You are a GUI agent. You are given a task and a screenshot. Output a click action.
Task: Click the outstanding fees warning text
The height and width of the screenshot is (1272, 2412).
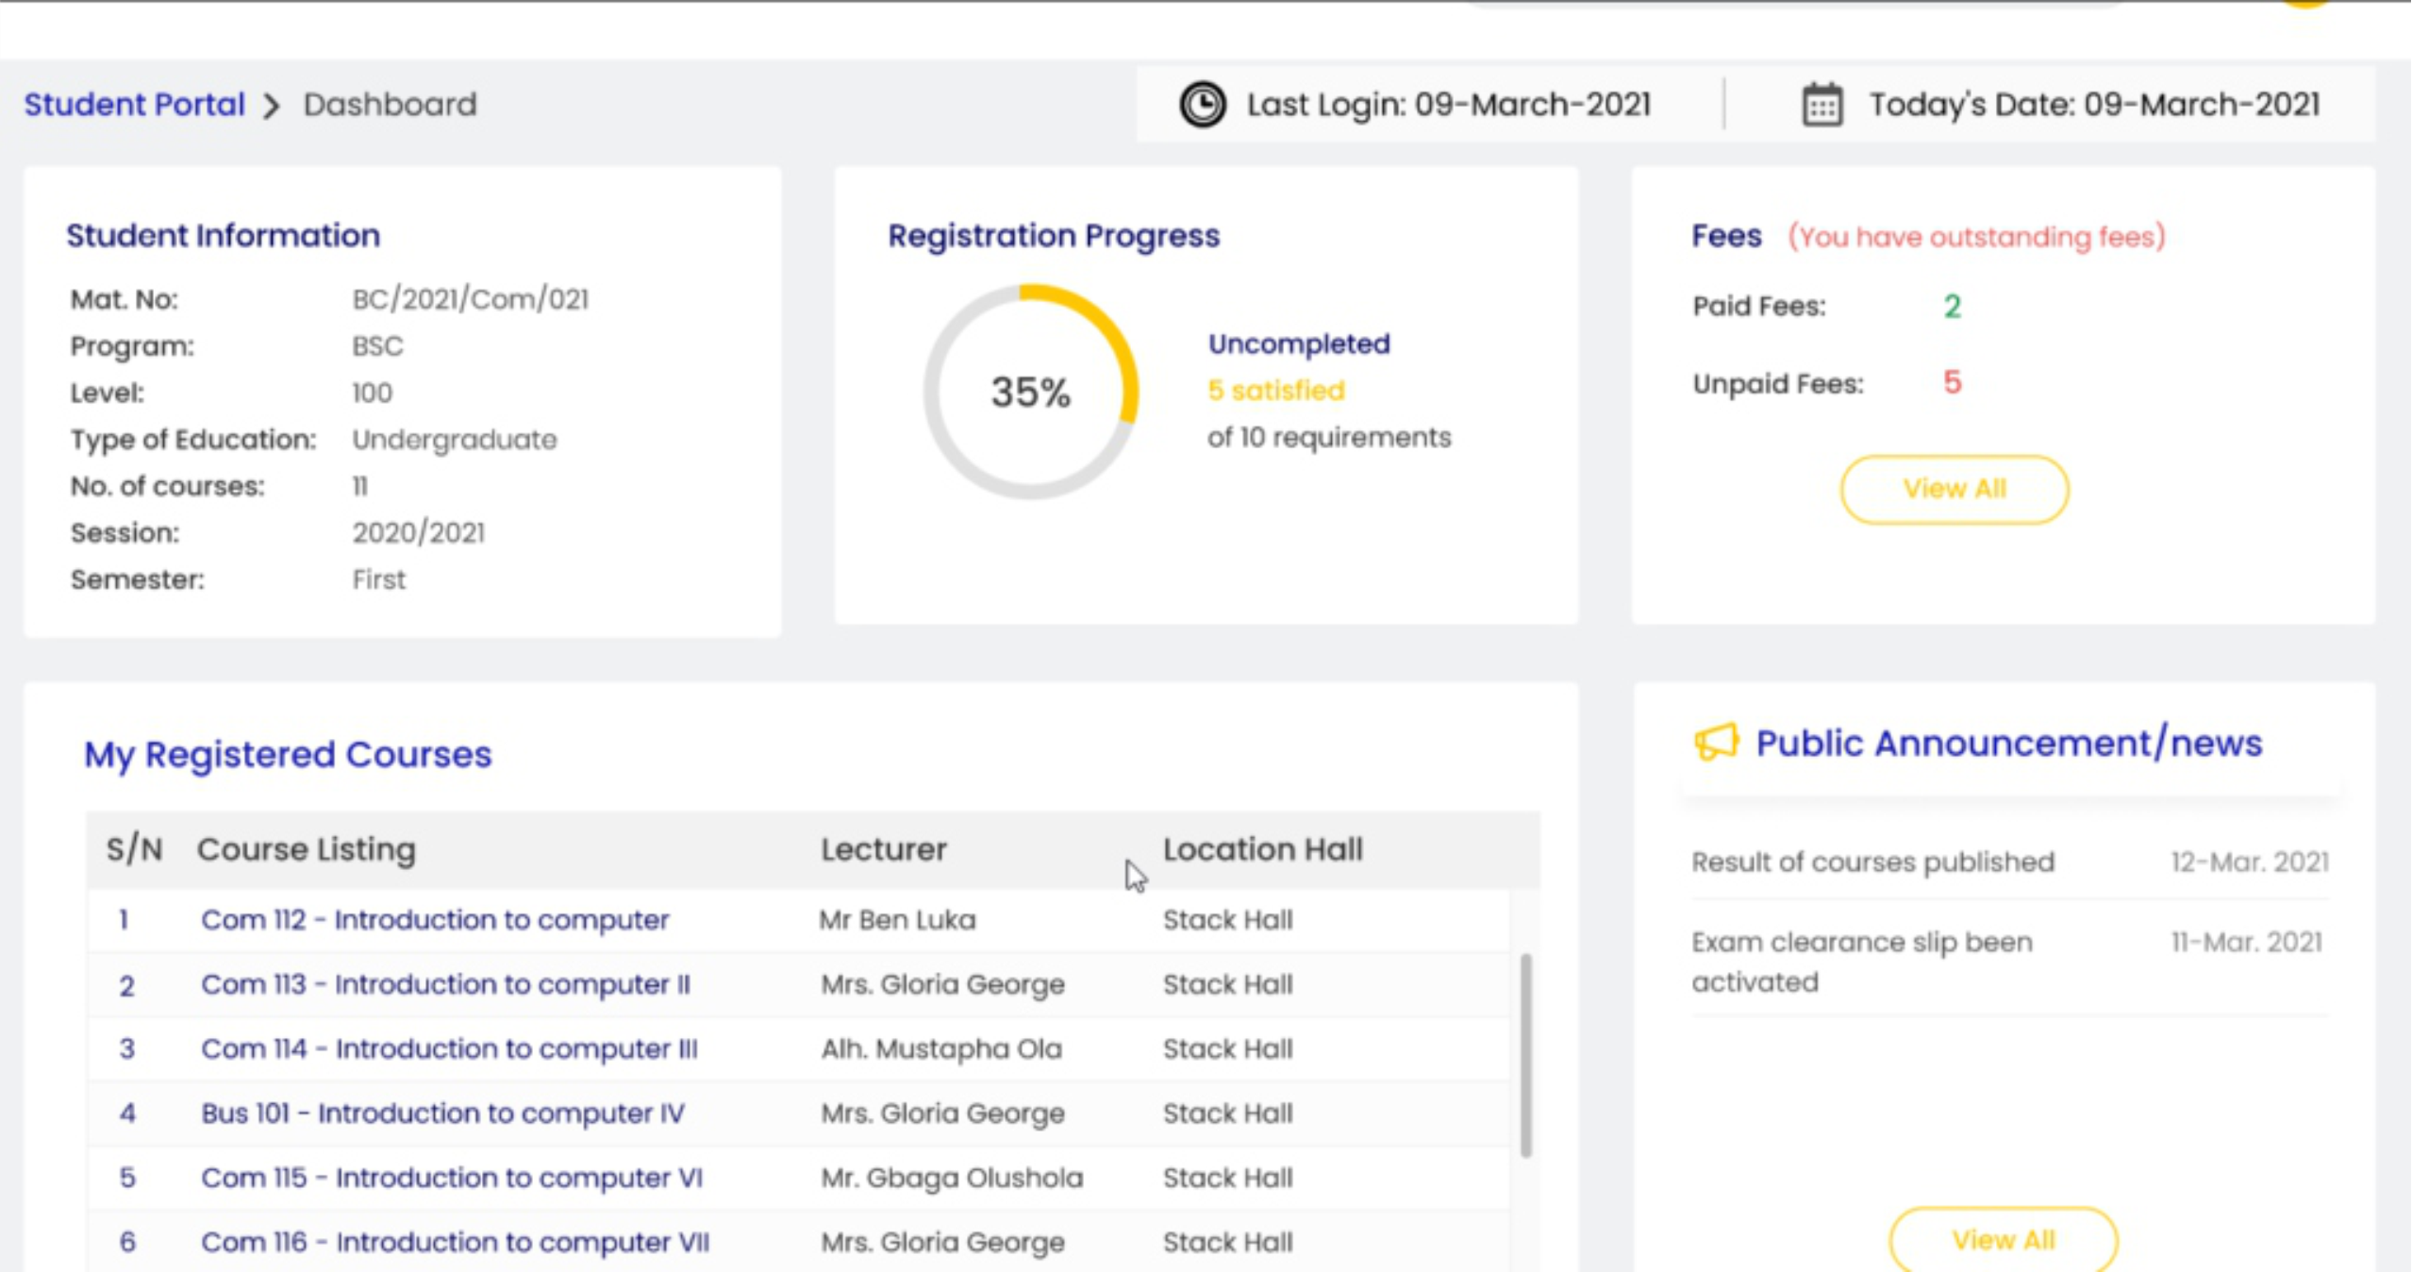tap(1976, 237)
